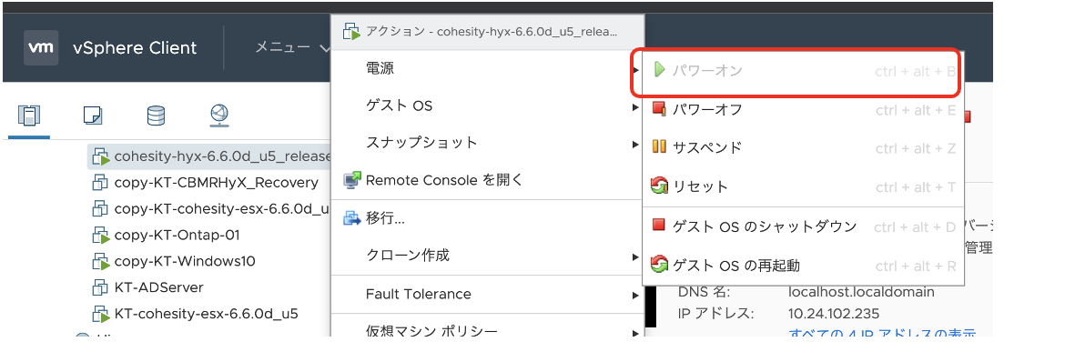This screenshot has width=1065, height=362.
Task: Select copy-KT-CBMRHyX_Recovery VM
Action: (216, 183)
